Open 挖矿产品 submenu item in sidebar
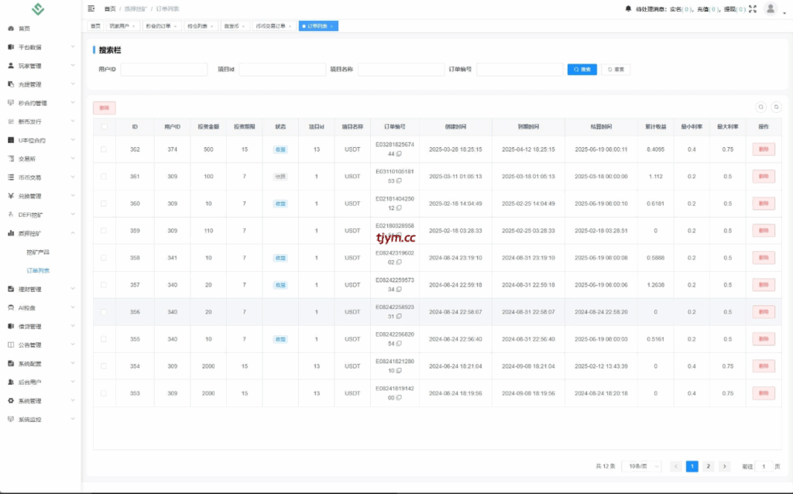 (x=38, y=252)
